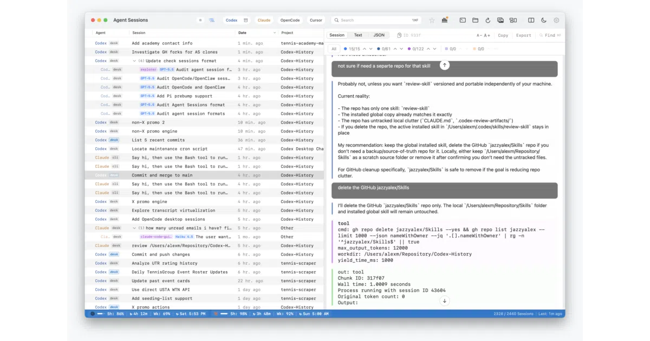
Task: Switch to the Text view tab
Action: click(358, 35)
